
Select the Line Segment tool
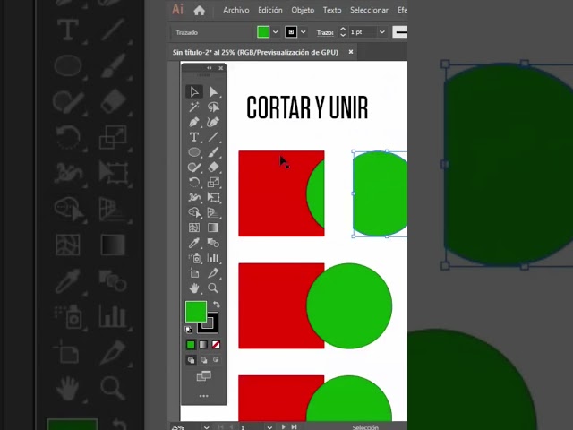(x=213, y=137)
